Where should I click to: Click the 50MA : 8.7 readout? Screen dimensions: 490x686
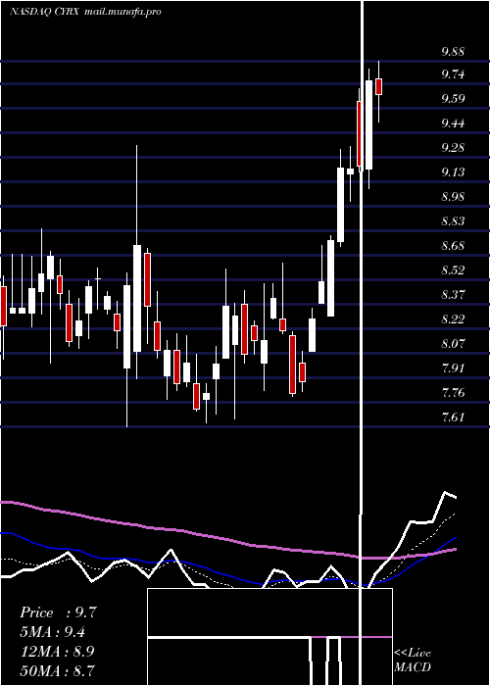[58, 670]
